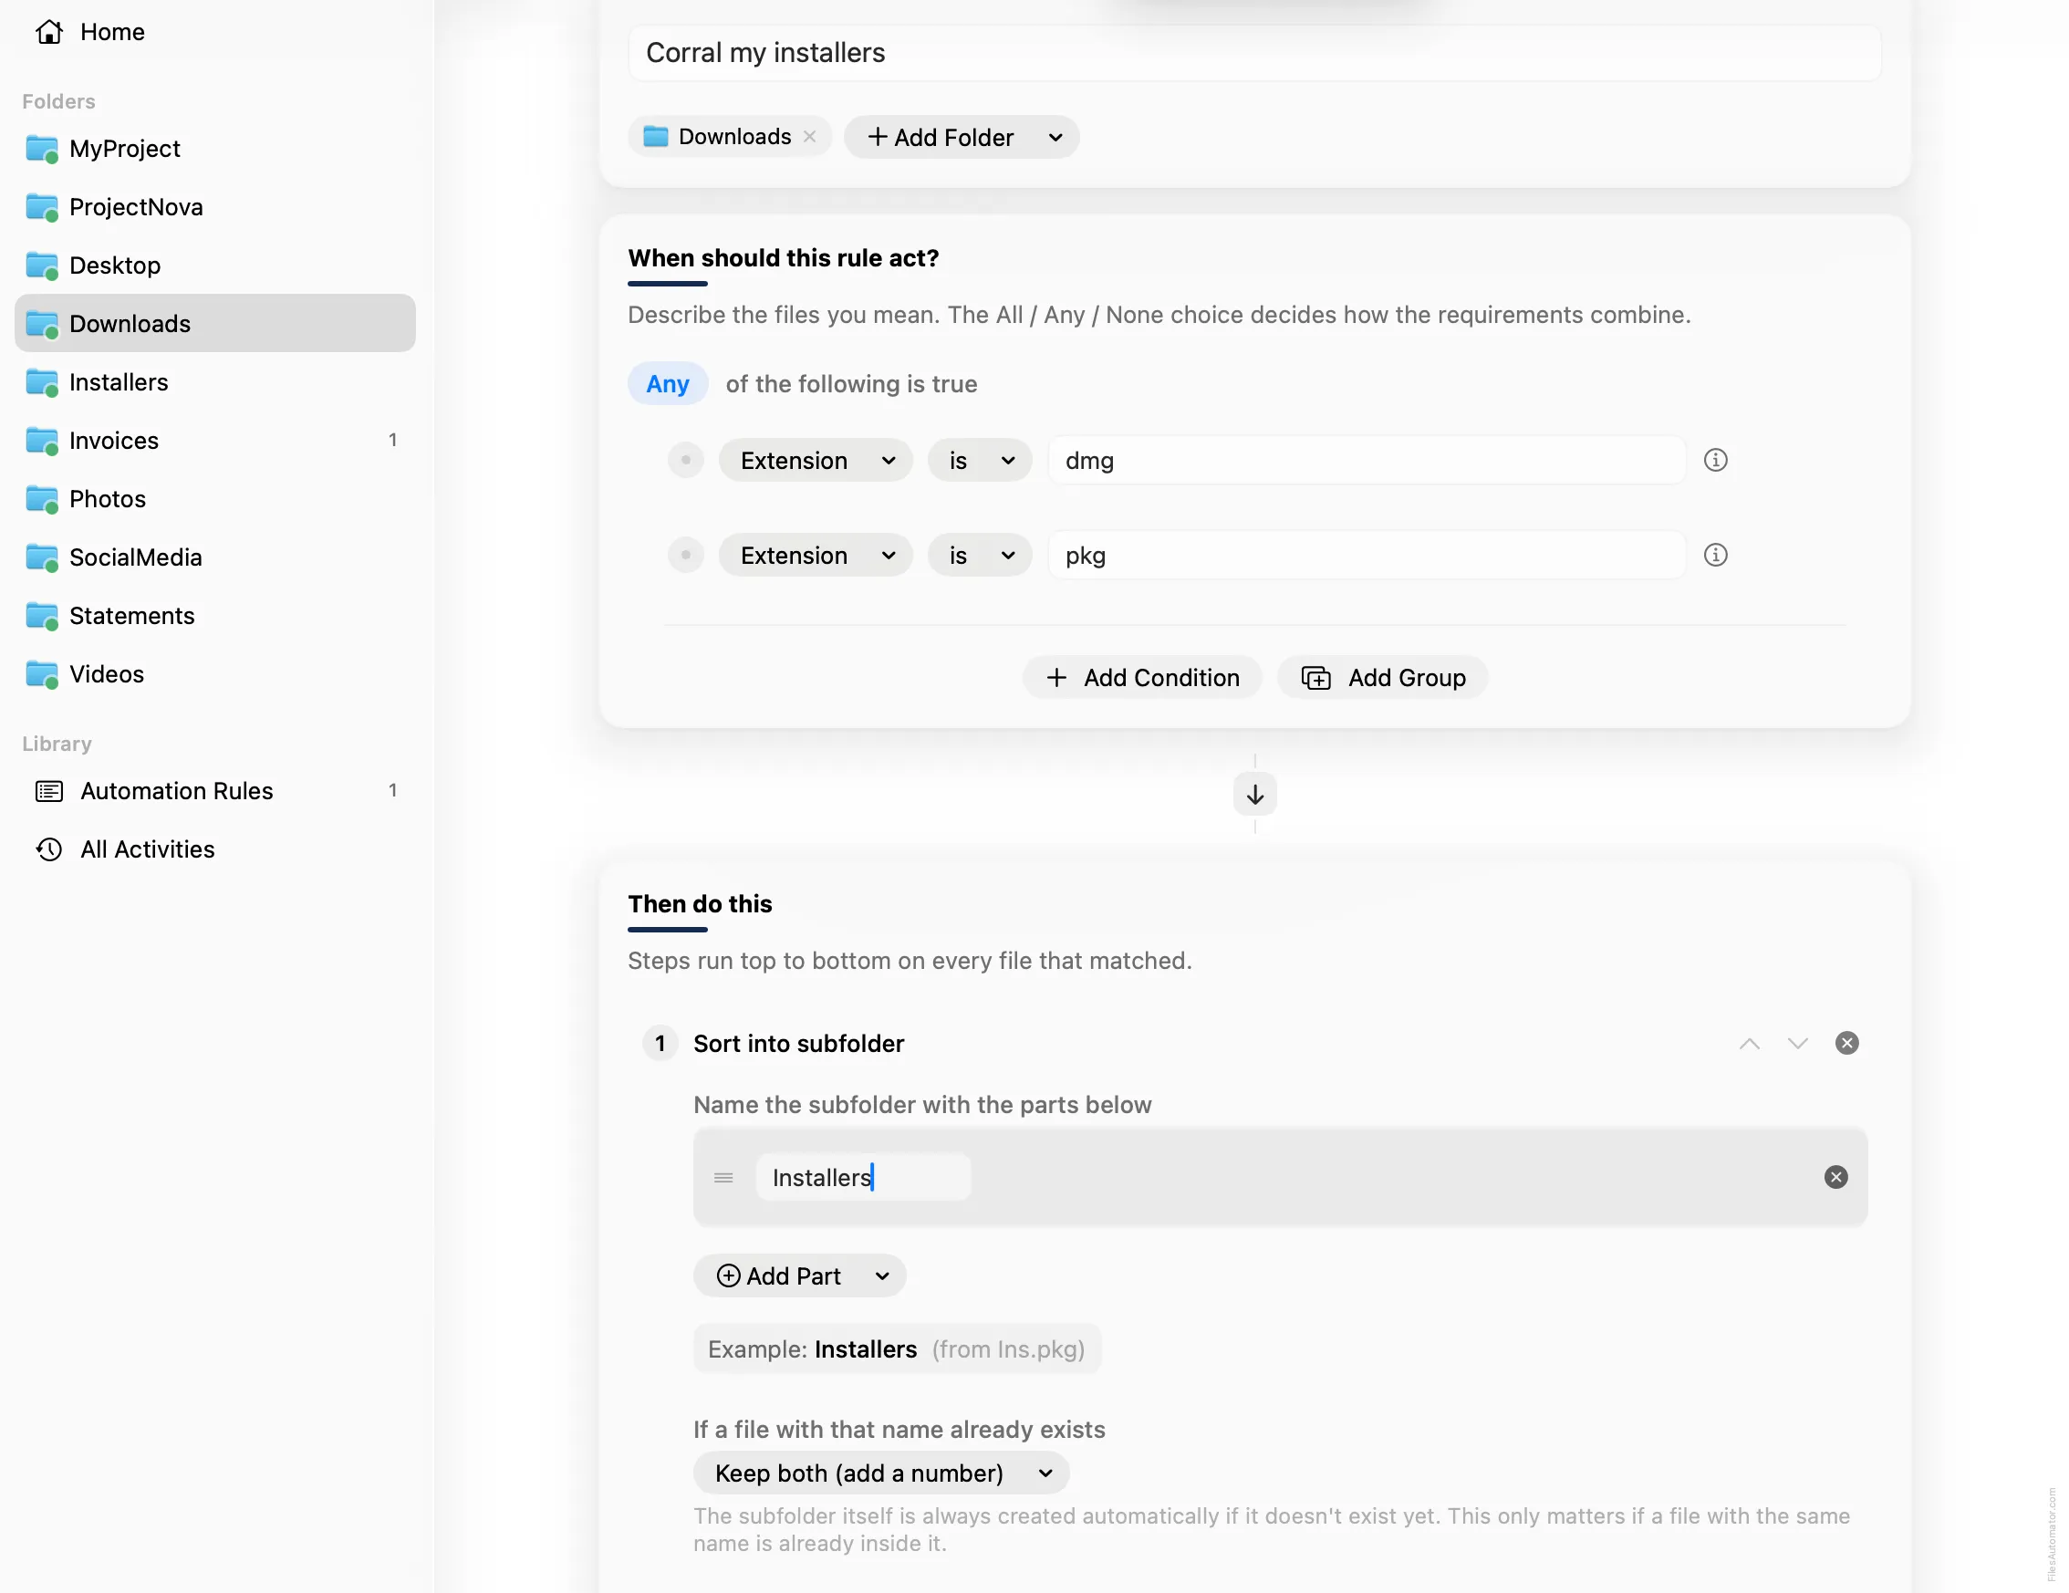Screen dimensions: 2069x1593
Task: Move Sort into subfolder step down
Action: click(1798, 1044)
